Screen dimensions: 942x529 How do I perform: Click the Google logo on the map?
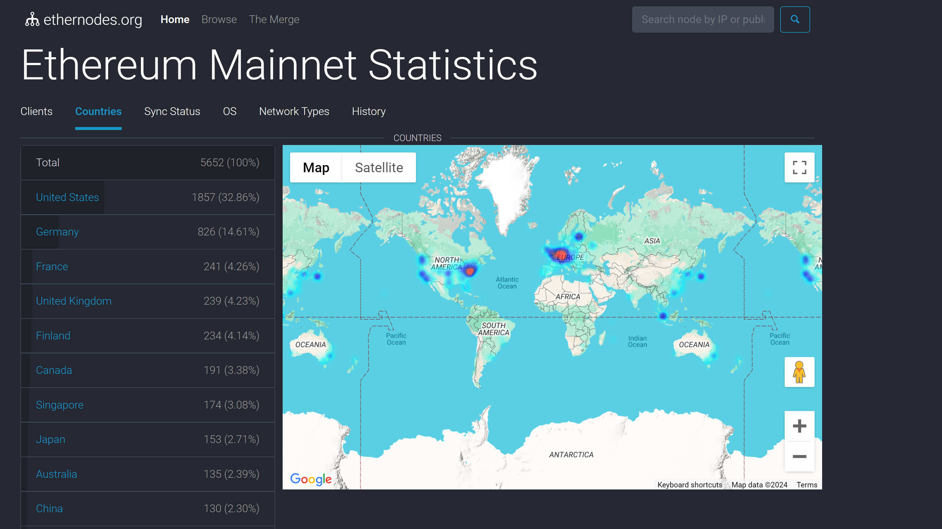[311, 479]
